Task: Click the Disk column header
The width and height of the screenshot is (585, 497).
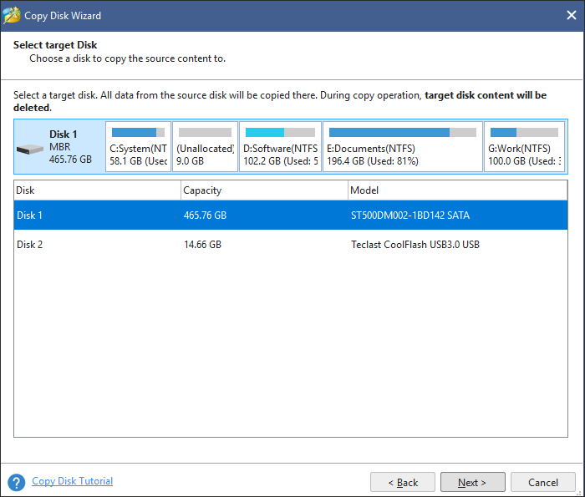Action: click(x=98, y=190)
